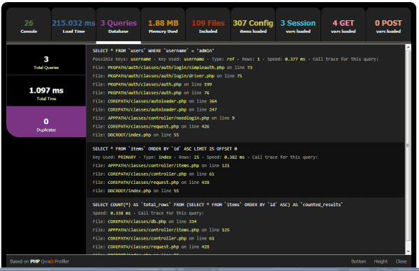Viewport: 419px width, 271px height.
Task: Click the Bottom link in footer
Action: [x=358, y=261]
